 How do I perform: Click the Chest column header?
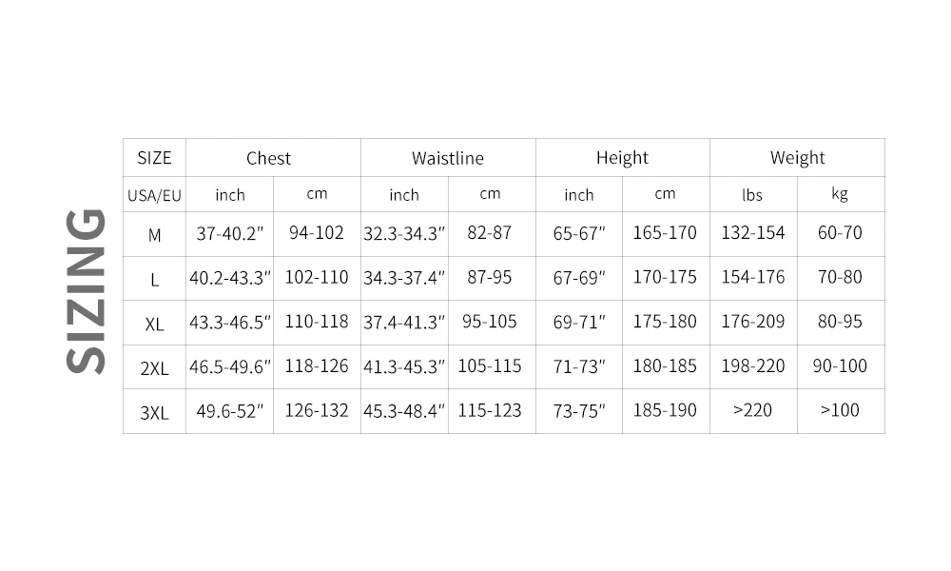(268, 158)
